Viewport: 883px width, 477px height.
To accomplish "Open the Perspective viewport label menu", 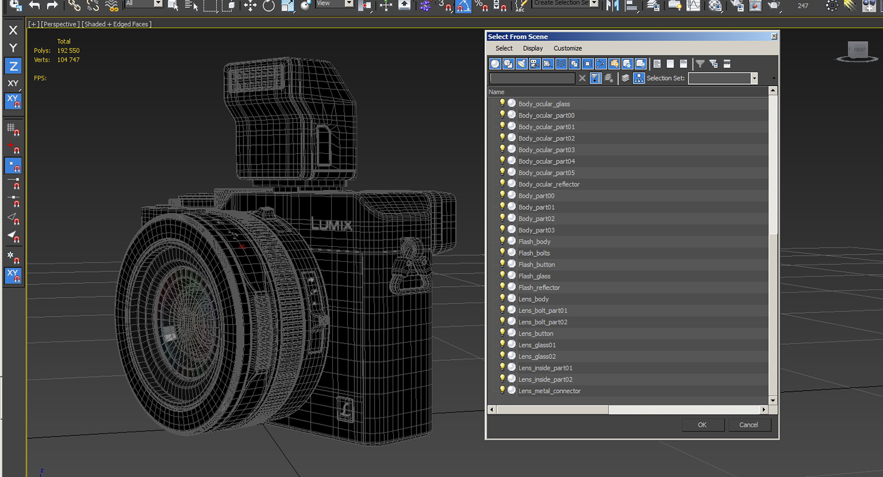I will (60, 24).
